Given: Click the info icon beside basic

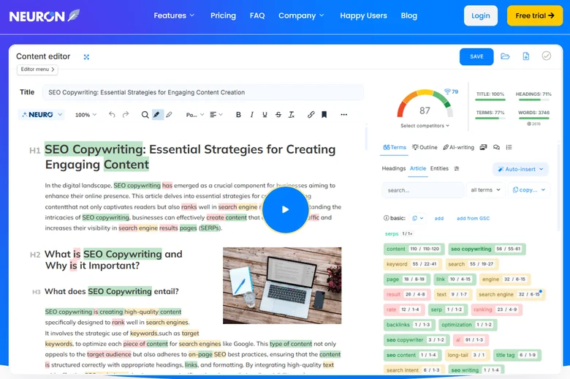Looking at the screenshot, I should (x=386, y=218).
